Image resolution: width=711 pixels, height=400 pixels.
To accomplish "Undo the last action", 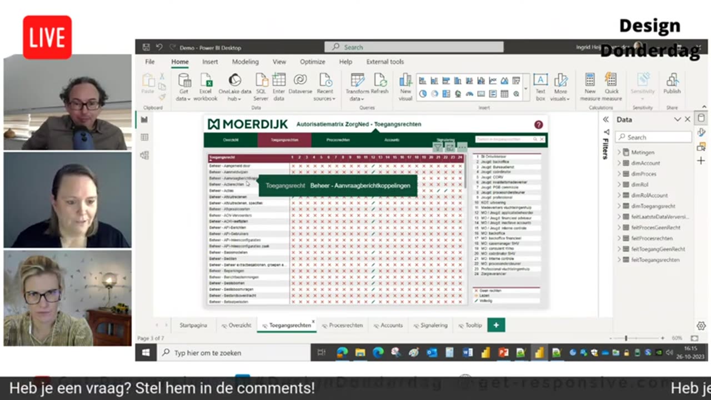I will 159,48.
